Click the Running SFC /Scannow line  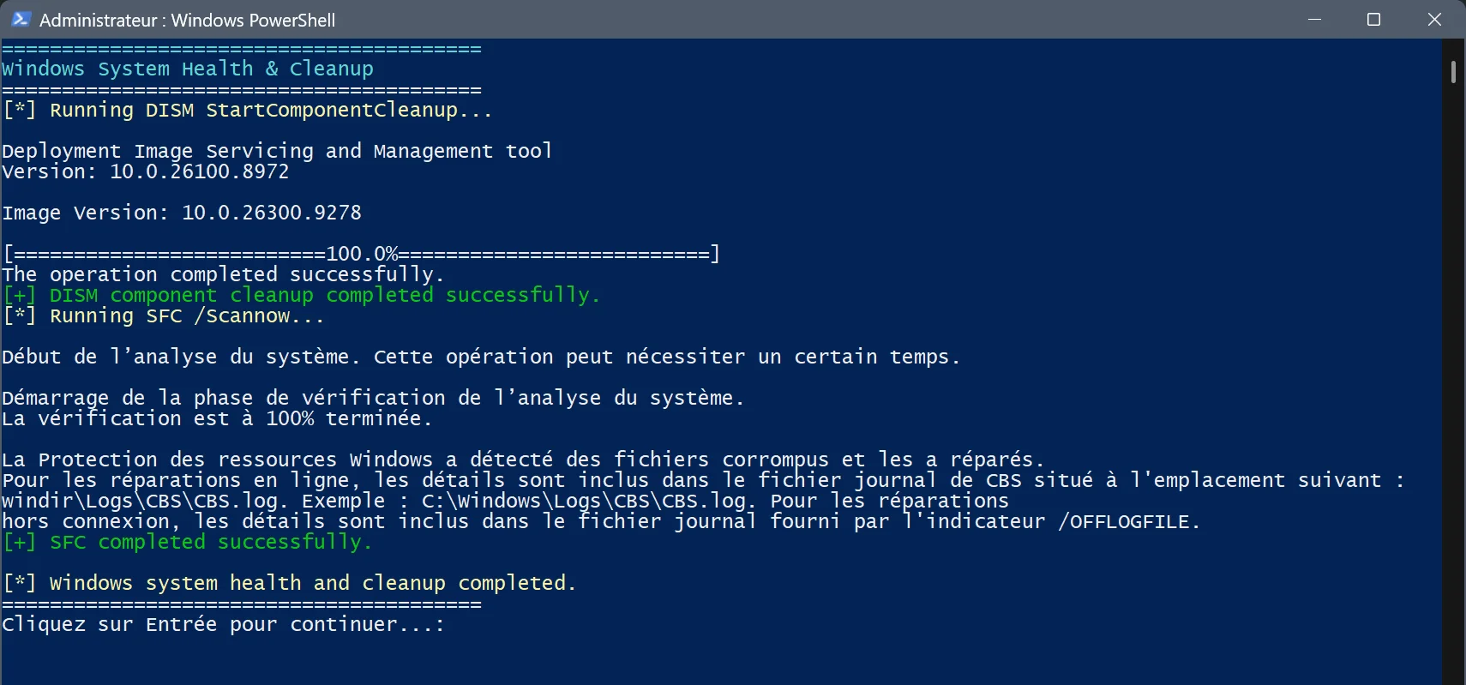[x=163, y=315]
